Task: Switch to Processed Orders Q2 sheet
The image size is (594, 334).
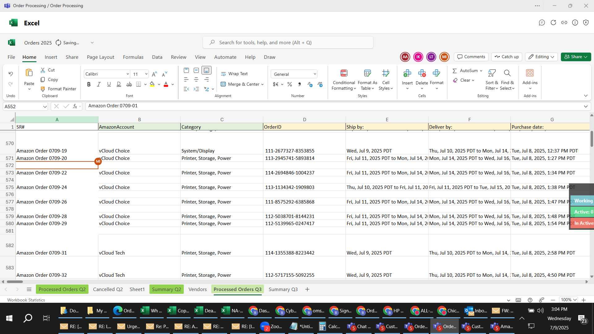Action: (x=62, y=289)
